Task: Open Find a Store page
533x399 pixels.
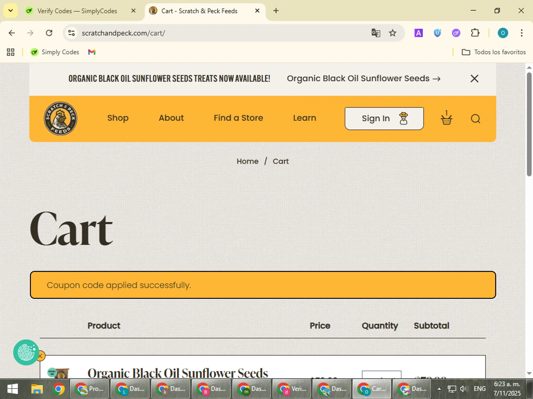Action: point(238,118)
